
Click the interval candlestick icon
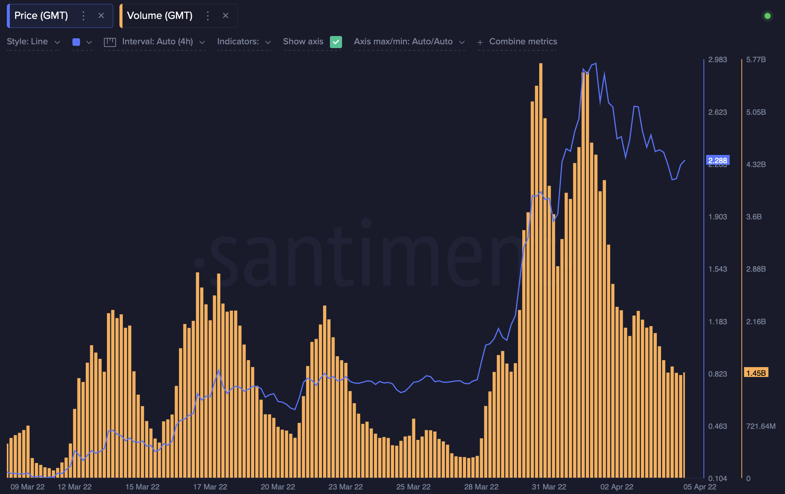click(x=110, y=42)
